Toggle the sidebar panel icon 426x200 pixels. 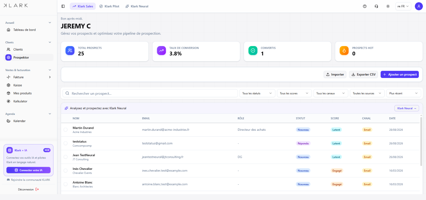pyautogui.click(x=63, y=6)
